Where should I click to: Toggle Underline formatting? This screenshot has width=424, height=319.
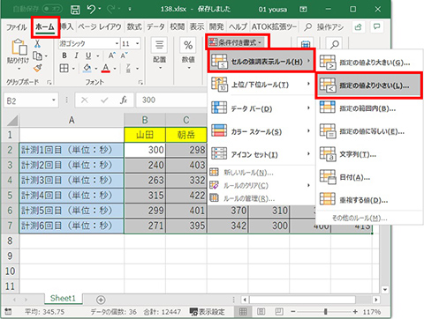click(88, 56)
